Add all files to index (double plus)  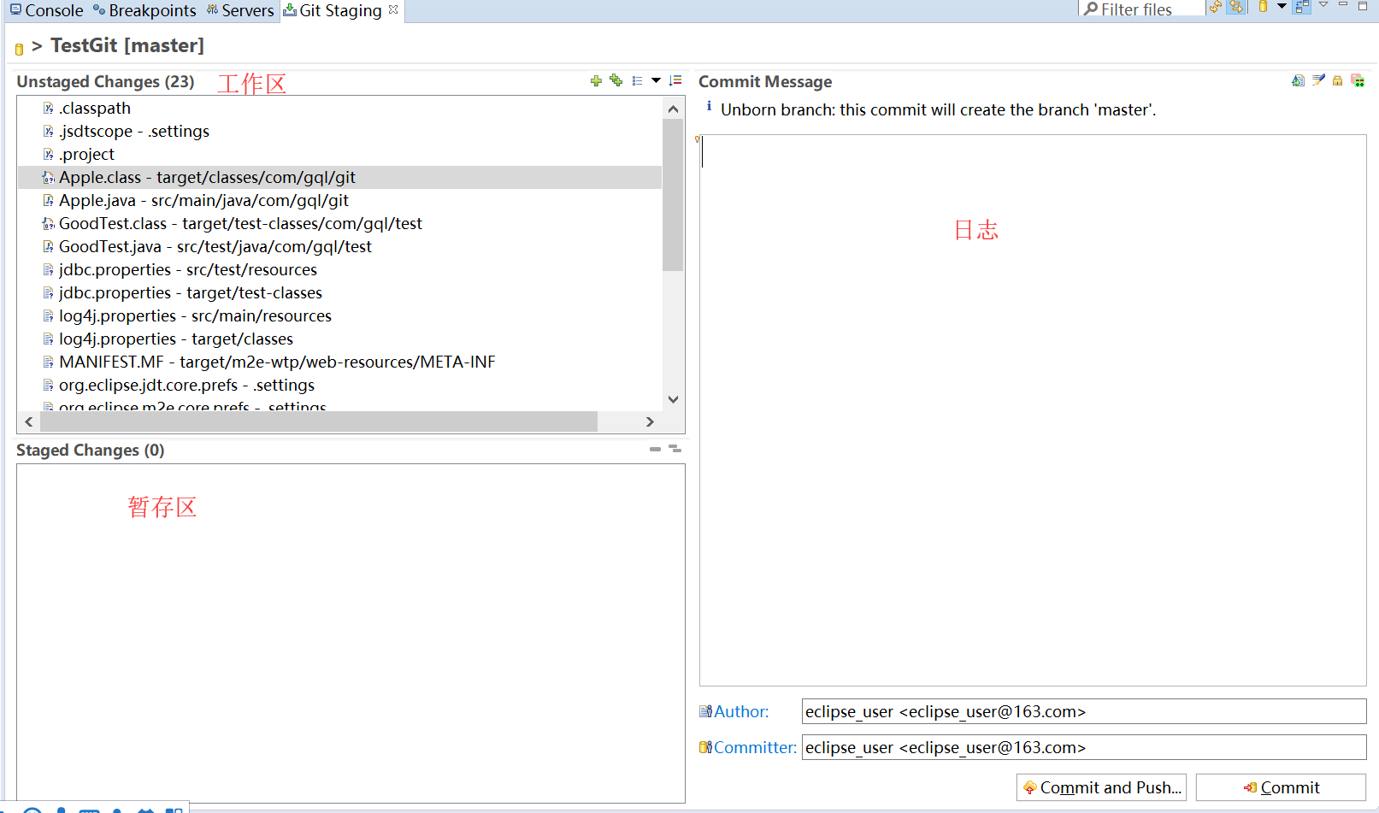coord(616,80)
